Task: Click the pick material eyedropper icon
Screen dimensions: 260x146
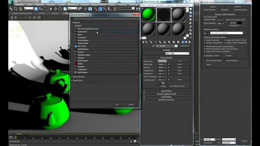Action: click(154, 46)
